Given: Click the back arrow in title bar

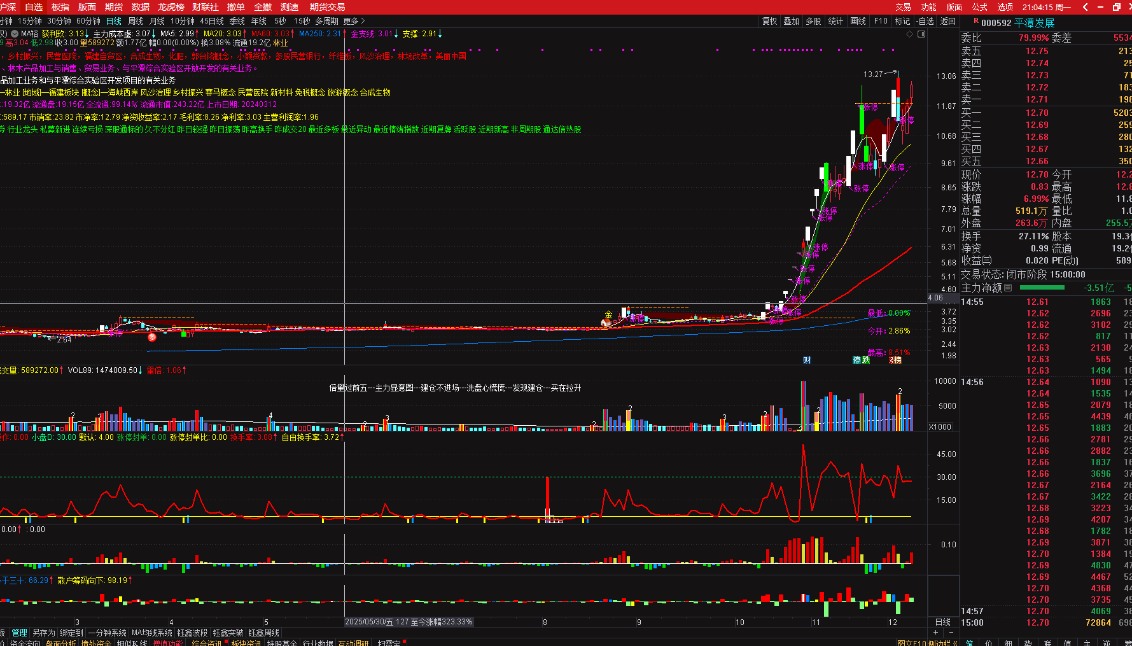Looking at the screenshot, I should tap(1085, 7).
